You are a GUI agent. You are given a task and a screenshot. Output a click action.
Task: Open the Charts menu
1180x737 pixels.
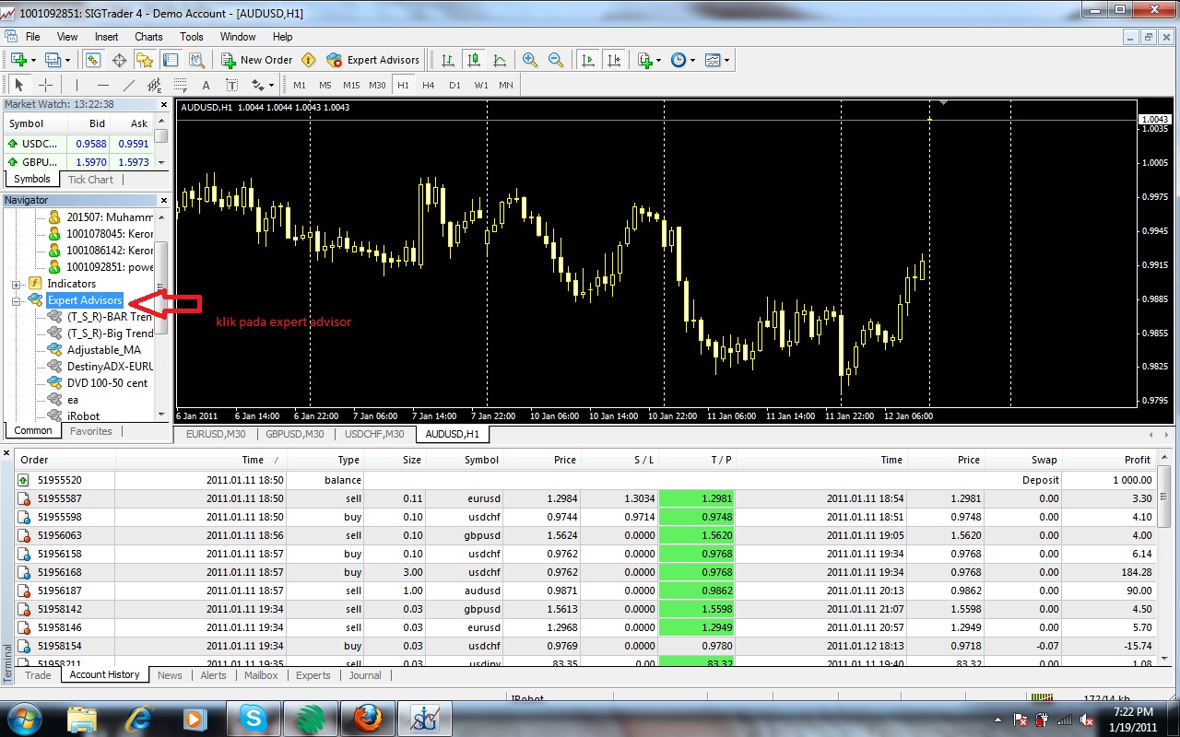click(148, 37)
